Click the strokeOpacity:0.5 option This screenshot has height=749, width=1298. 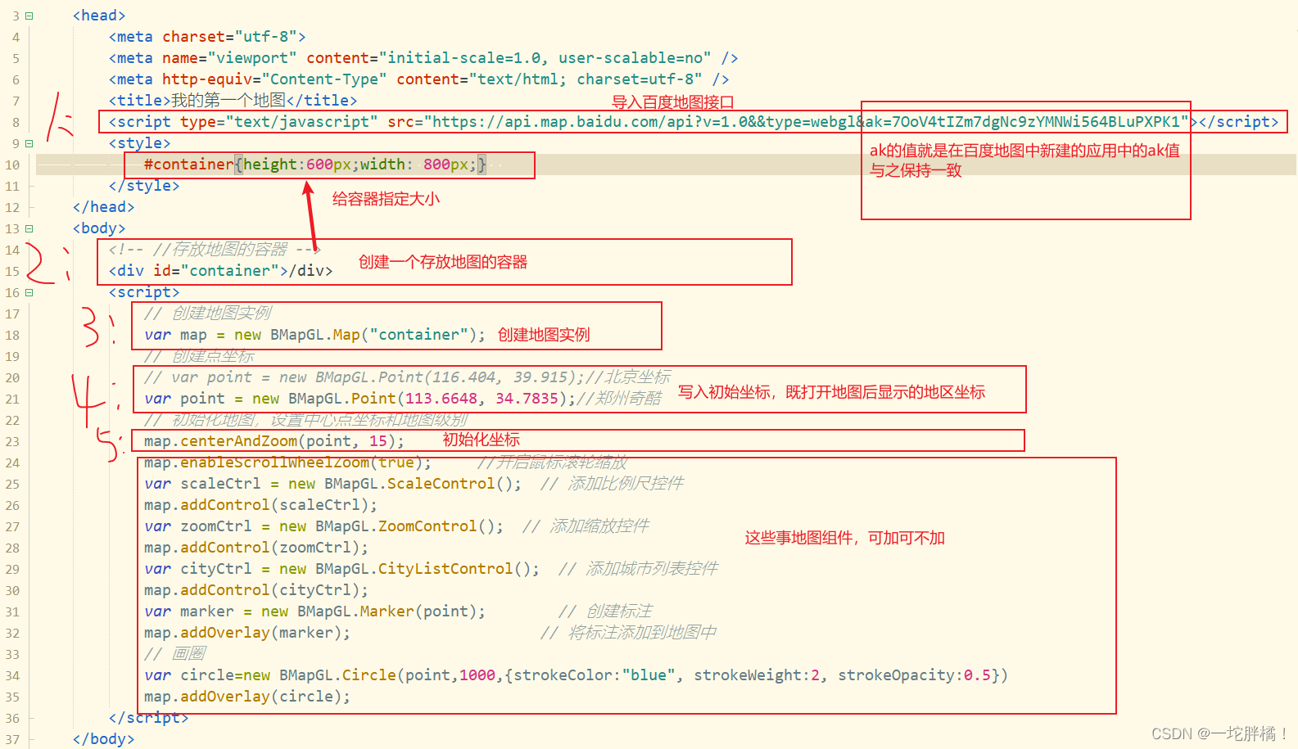(914, 675)
